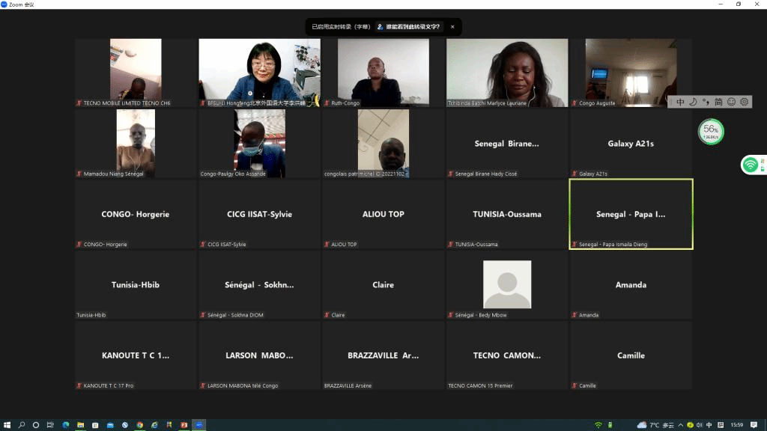Toggle half-width moon icon in IME bar
767x431 pixels.
coord(693,102)
